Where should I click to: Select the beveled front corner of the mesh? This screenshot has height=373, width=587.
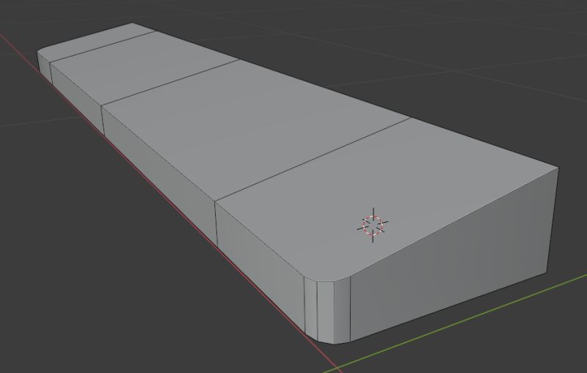327,310
